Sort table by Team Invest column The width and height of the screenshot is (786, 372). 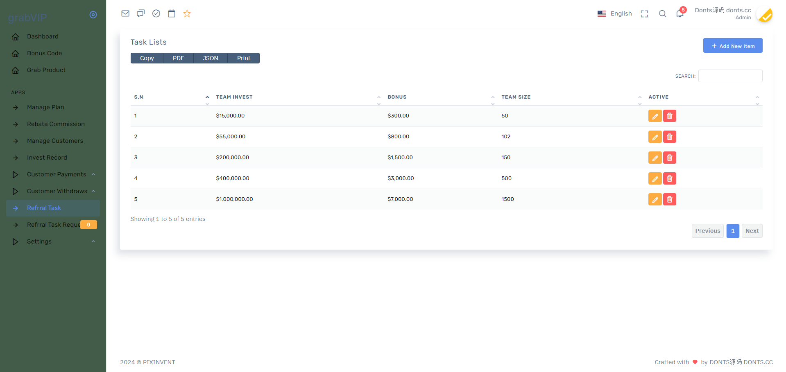tap(298, 97)
